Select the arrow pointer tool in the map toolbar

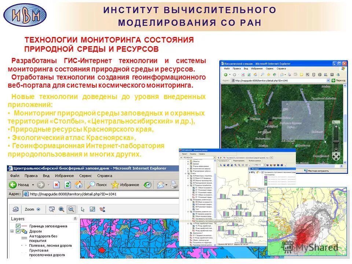(x=82, y=209)
